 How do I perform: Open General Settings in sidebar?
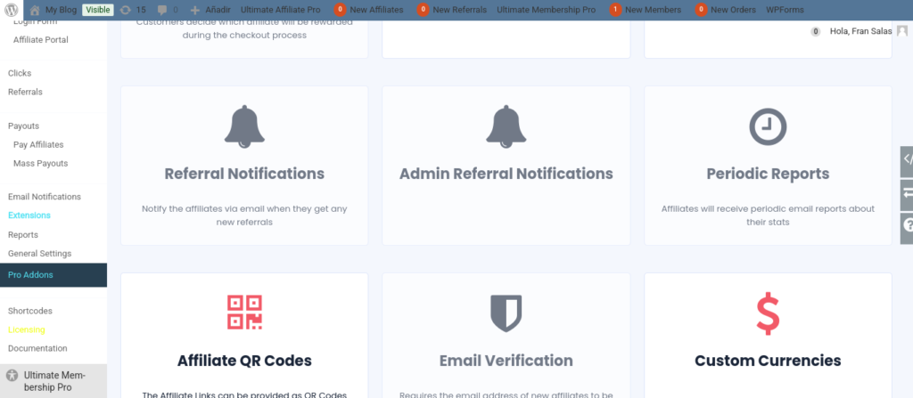[x=39, y=254]
